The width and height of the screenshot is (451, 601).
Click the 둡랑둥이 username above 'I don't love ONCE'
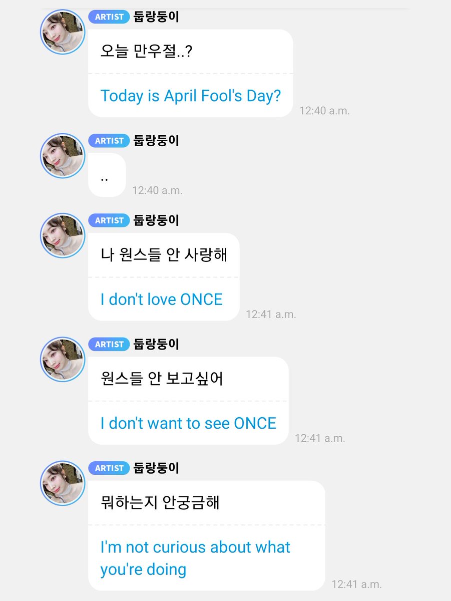156,220
